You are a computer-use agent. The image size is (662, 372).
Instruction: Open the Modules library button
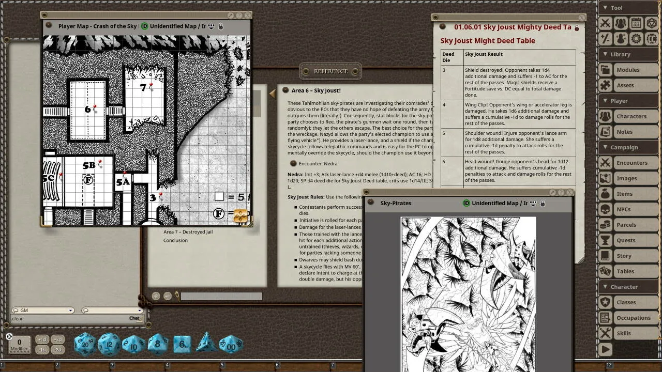pyautogui.click(x=628, y=70)
